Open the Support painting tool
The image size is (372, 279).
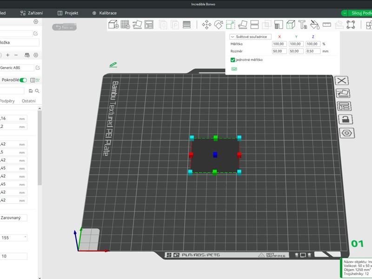point(279,25)
